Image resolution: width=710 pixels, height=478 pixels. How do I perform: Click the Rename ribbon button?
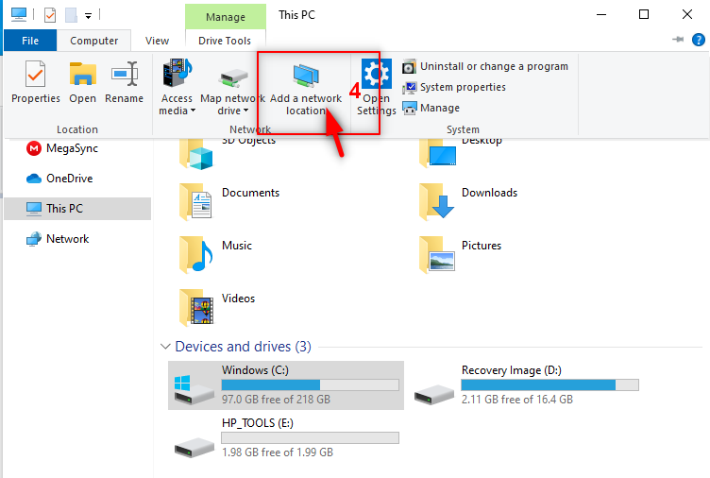[x=124, y=82]
